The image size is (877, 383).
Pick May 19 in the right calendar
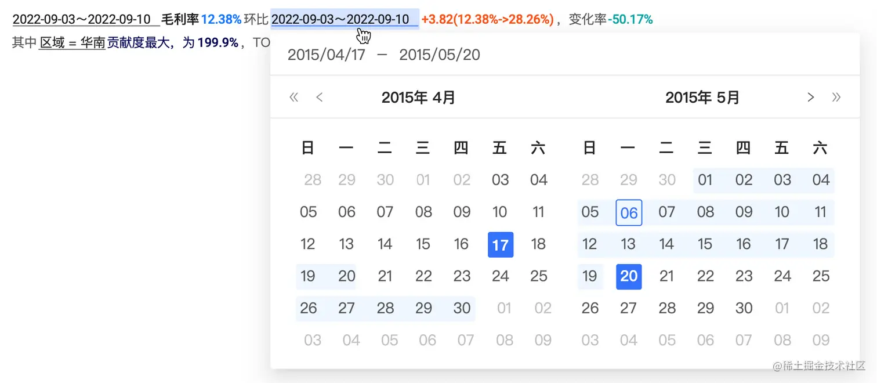590,277
